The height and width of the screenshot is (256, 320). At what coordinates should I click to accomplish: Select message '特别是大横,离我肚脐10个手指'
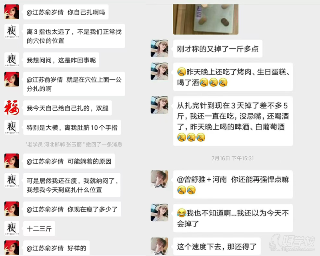tap(72, 127)
